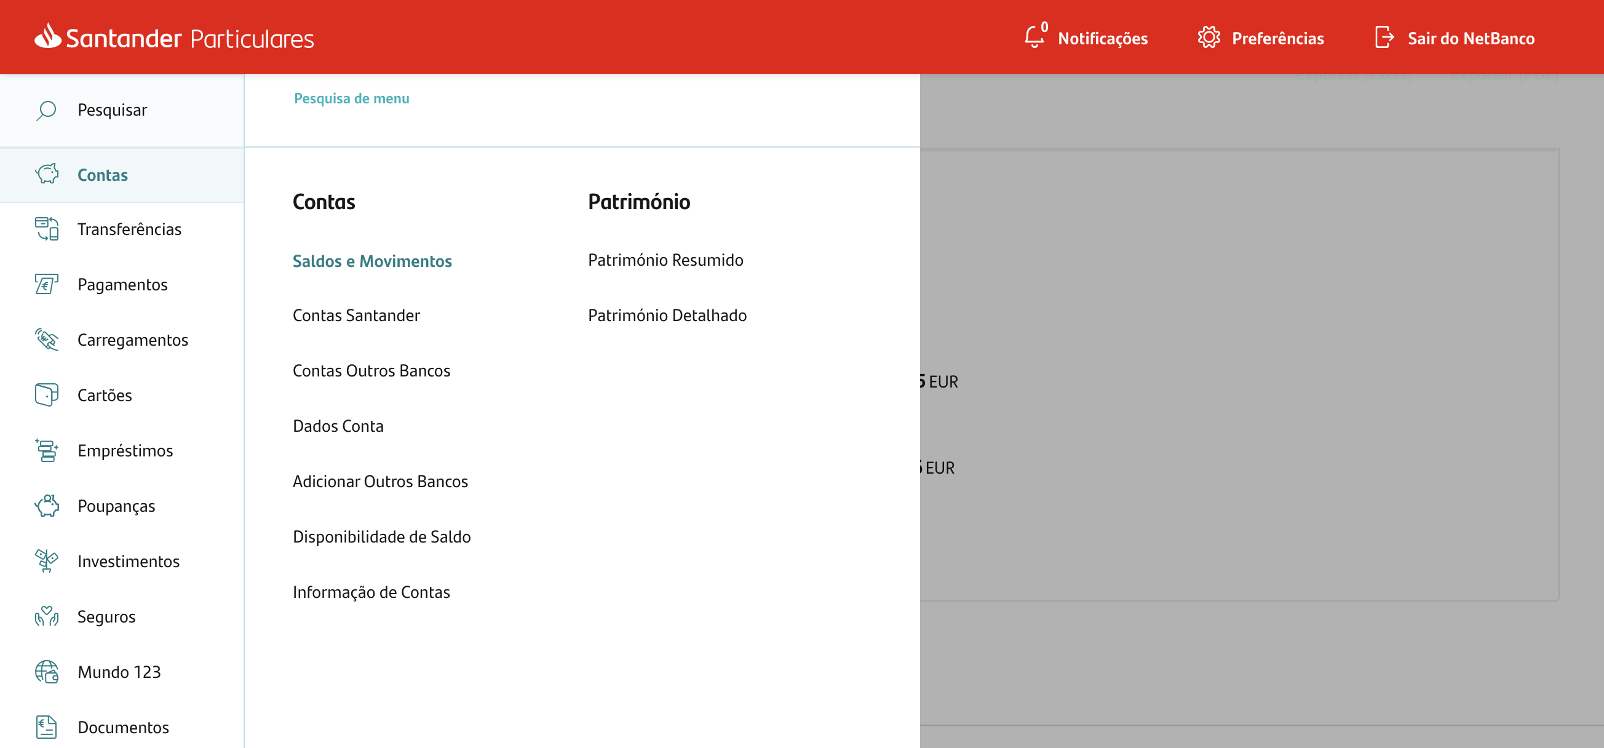Select the Seguros hands-heart icon

(47, 616)
